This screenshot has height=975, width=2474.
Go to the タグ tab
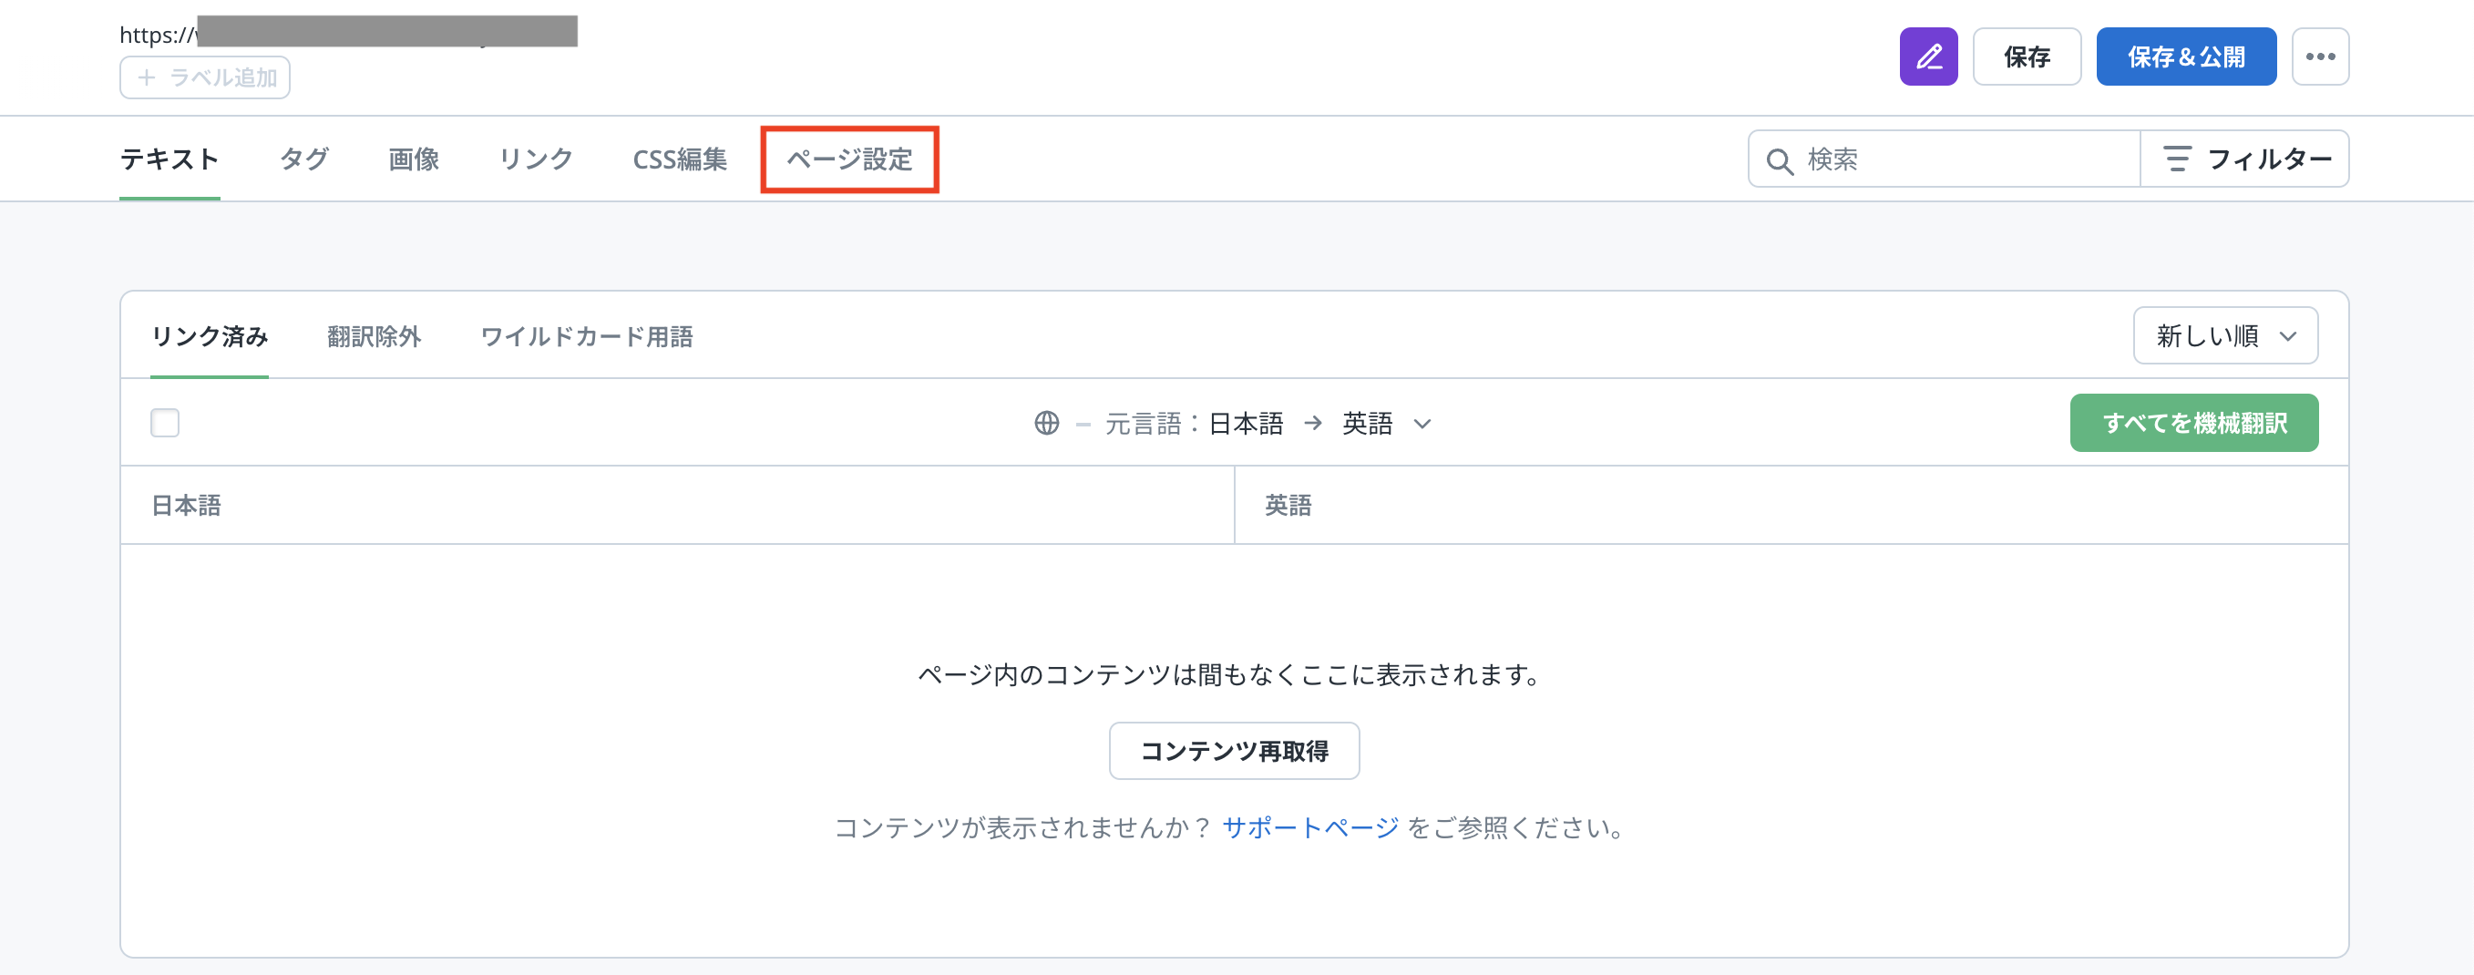pyautogui.click(x=303, y=159)
